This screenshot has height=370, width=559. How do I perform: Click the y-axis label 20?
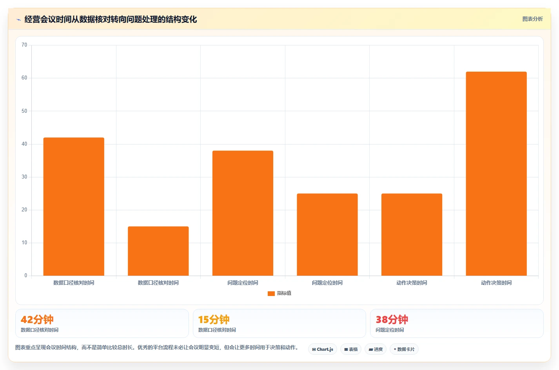[x=24, y=210]
